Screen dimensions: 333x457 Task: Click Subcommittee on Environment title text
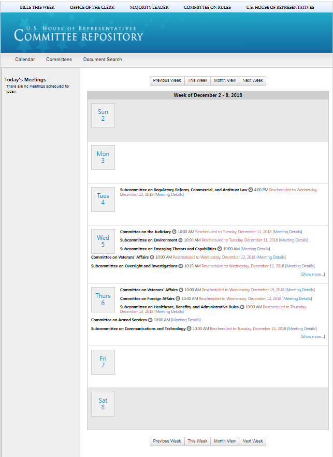coord(149,240)
